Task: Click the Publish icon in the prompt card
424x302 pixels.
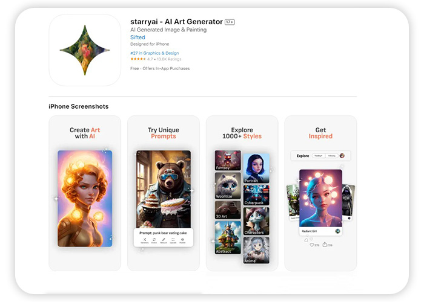Action: (x=182, y=240)
